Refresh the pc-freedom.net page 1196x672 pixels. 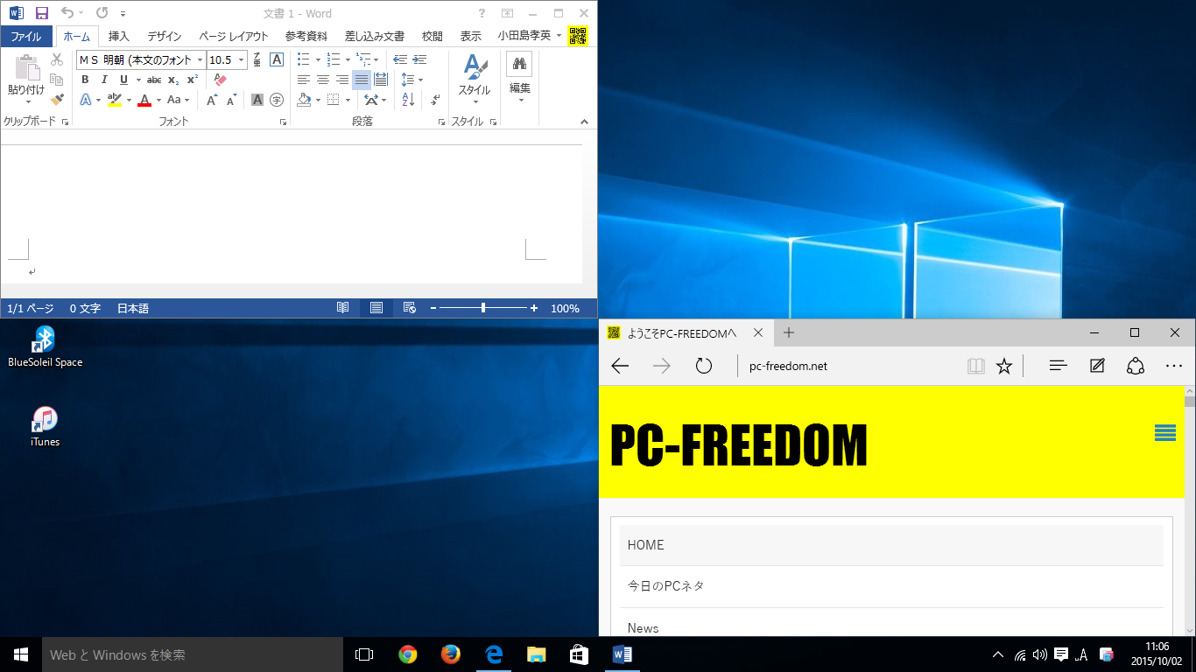coord(704,366)
